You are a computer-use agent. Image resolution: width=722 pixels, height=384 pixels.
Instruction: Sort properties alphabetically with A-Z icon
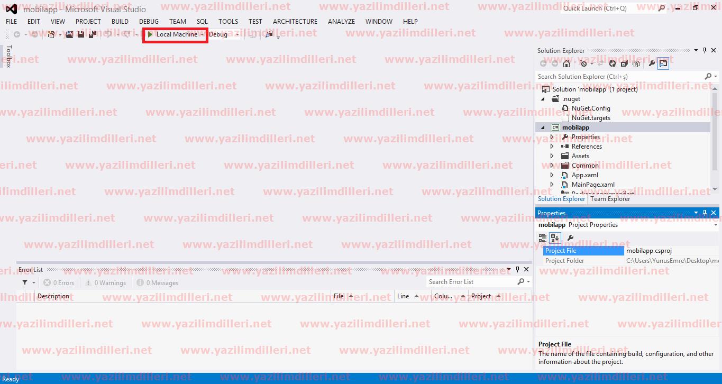554,238
